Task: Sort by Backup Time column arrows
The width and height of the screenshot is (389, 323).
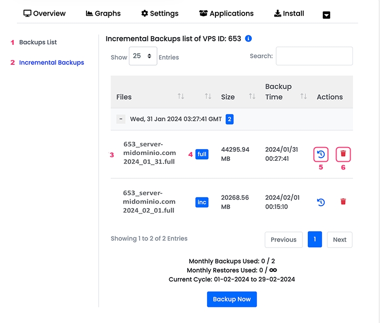Action: tap(303, 96)
